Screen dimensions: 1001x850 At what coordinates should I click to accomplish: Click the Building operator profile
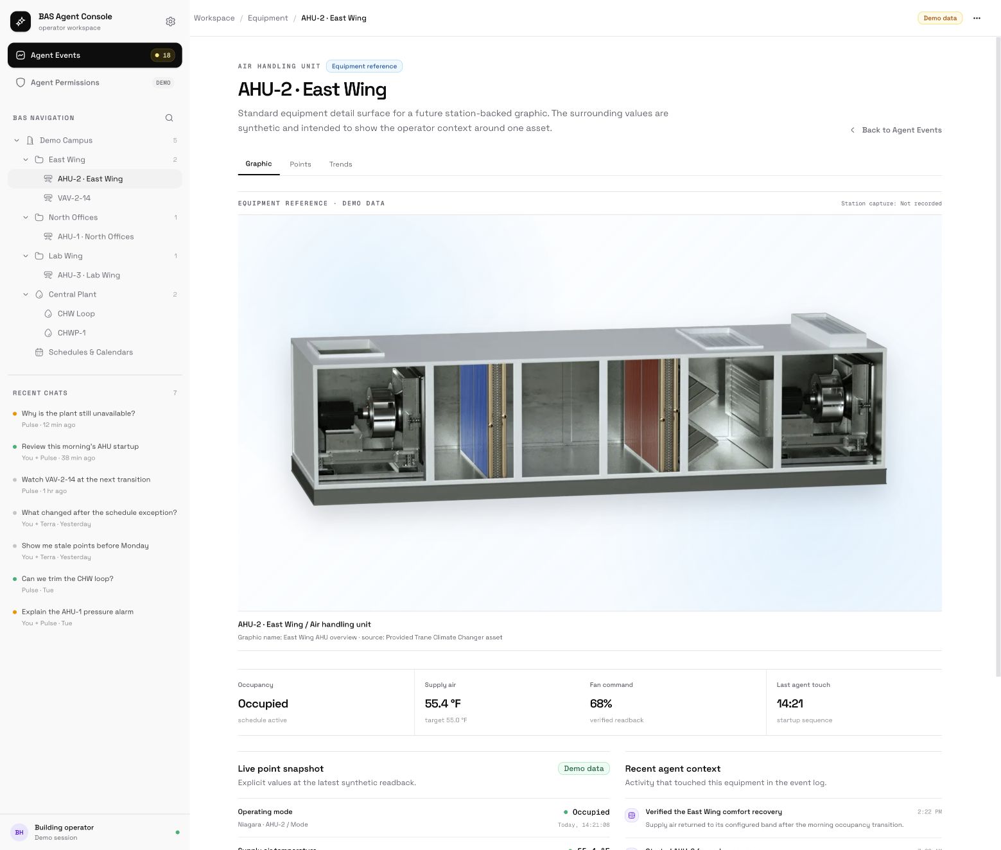pyautogui.click(x=95, y=832)
